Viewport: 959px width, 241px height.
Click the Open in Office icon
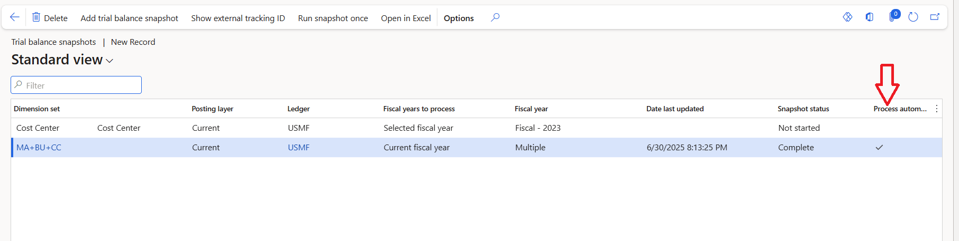(x=870, y=17)
